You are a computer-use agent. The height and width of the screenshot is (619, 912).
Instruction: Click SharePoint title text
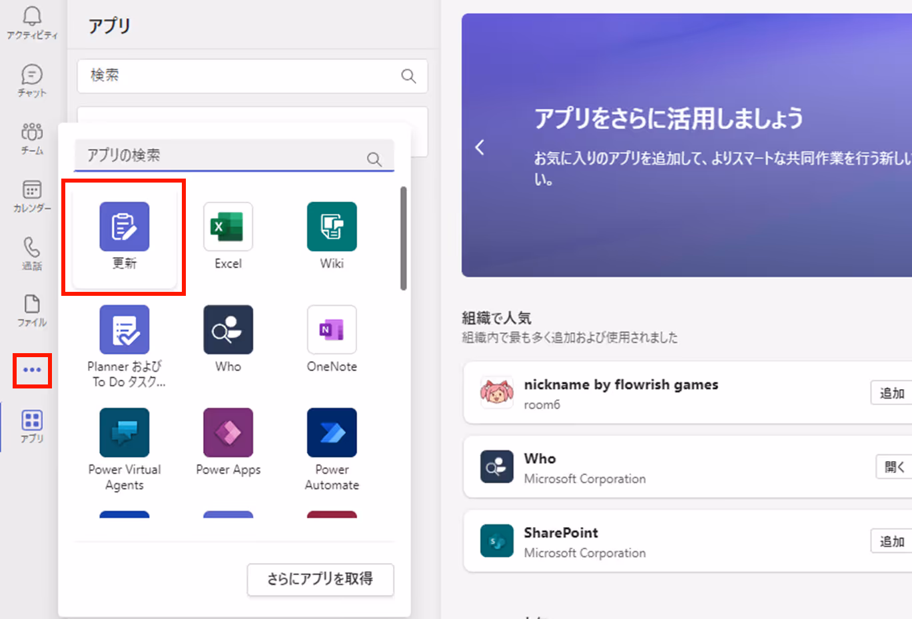pyautogui.click(x=561, y=533)
